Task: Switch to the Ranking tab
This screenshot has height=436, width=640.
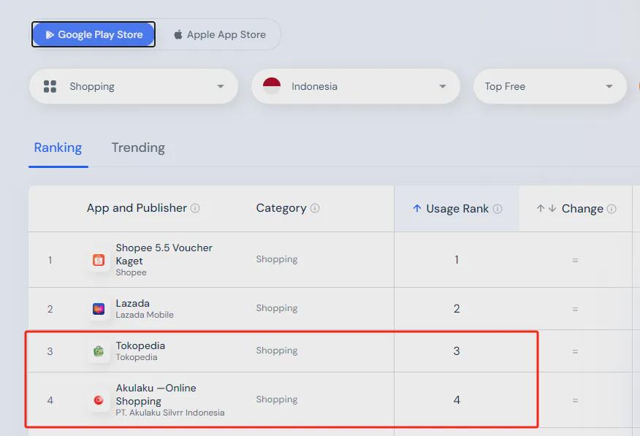Action: (x=58, y=148)
